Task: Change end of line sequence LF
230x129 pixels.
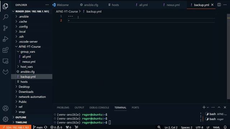Action: (208, 128)
